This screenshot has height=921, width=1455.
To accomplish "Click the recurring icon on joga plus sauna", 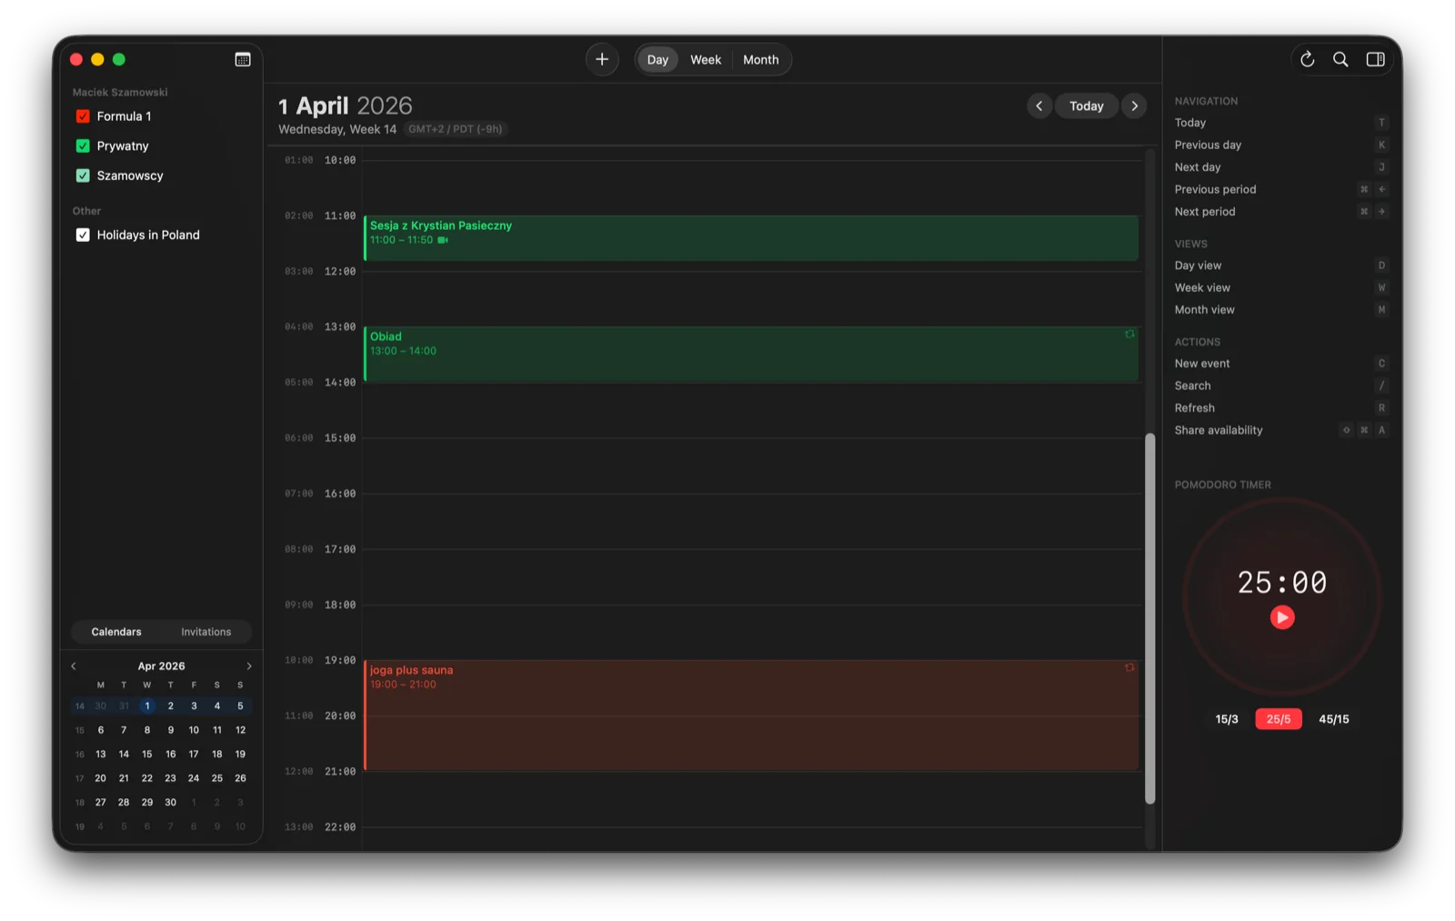I will click(x=1129, y=667).
